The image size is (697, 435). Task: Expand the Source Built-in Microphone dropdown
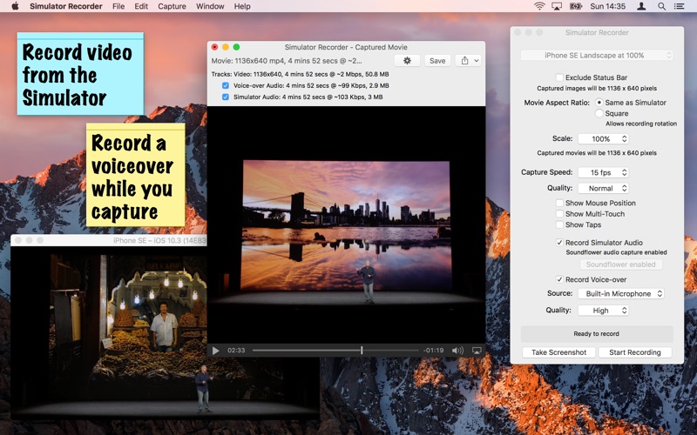coord(621,294)
